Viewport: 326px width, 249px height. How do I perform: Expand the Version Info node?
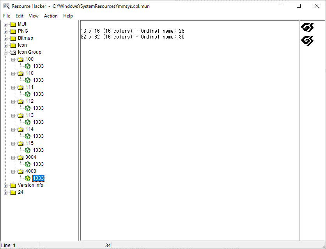tap(5, 186)
